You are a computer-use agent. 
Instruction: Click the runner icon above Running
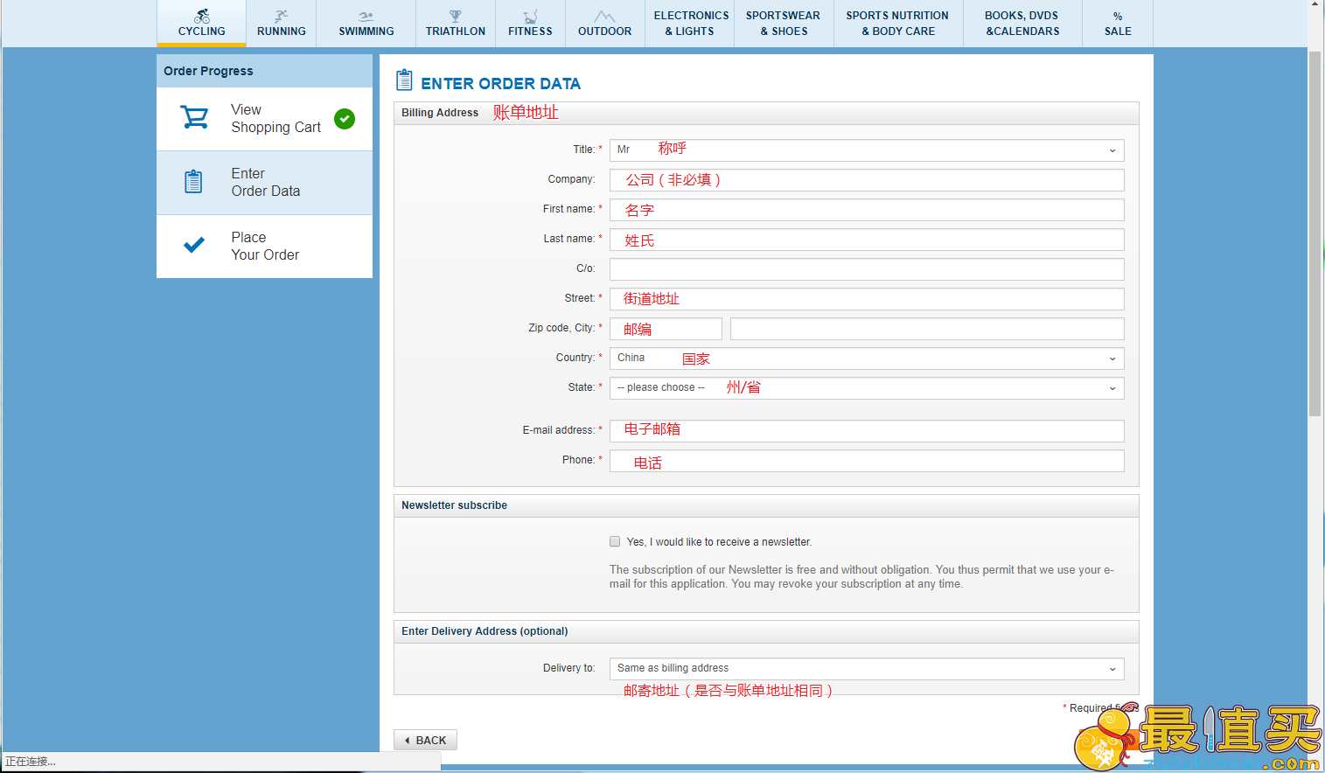[x=281, y=16]
